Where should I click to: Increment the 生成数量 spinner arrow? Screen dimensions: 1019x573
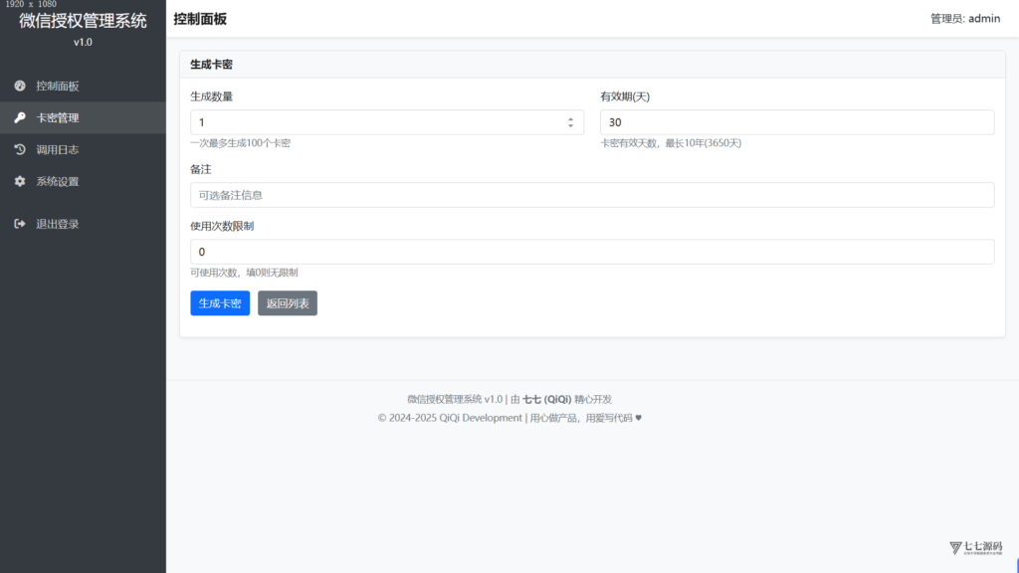(570, 119)
